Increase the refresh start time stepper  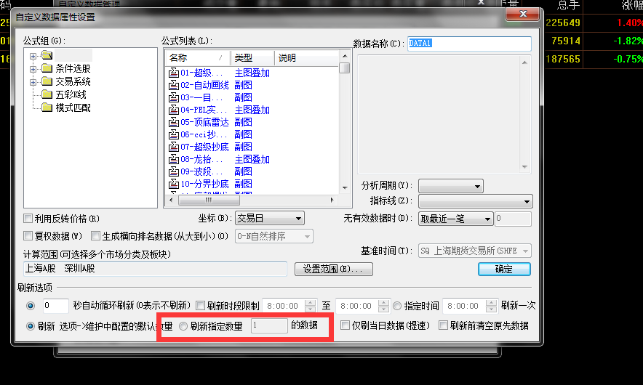[311, 302]
